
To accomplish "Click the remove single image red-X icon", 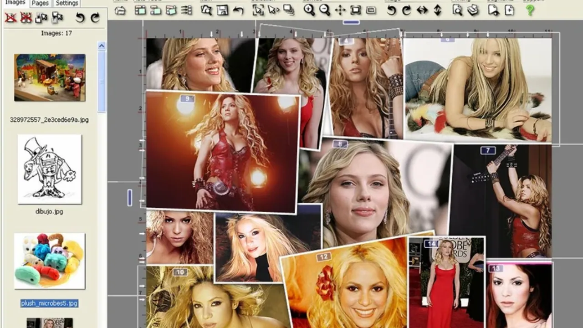I will click(10, 18).
